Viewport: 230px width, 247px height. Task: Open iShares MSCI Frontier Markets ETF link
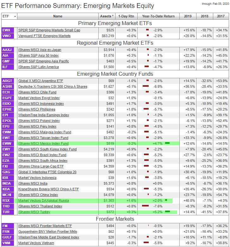45,226
